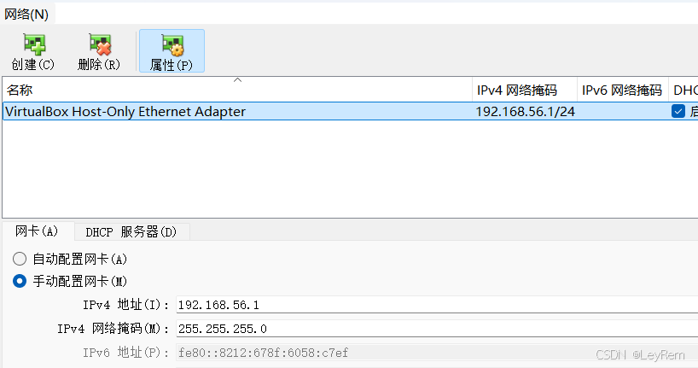This screenshot has height=368, width=698.
Task: Click the 创建(C) toolbar label
Action: click(33, 65)
